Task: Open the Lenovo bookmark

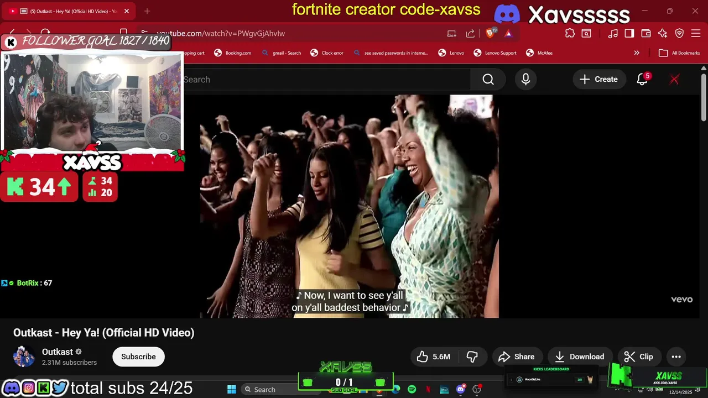Action: pyautogui.click(x=451, y=53)
